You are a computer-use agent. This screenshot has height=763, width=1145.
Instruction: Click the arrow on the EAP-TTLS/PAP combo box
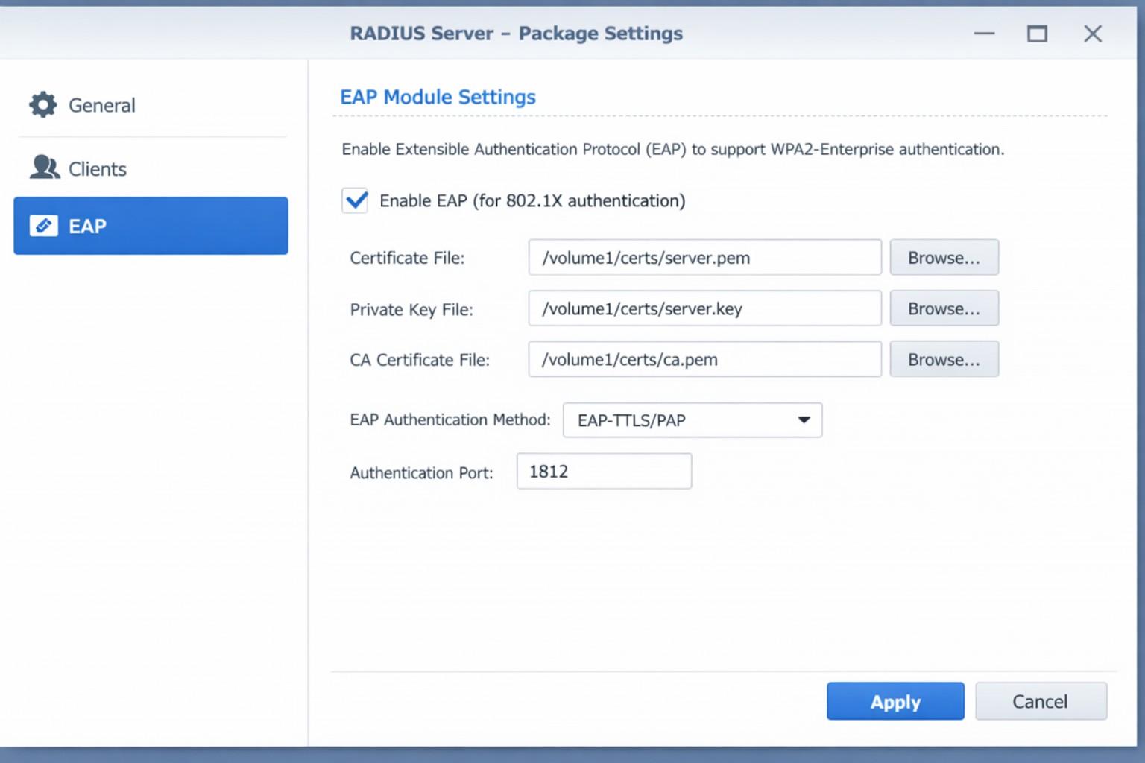pyautogui.click(x=804, y=420)
